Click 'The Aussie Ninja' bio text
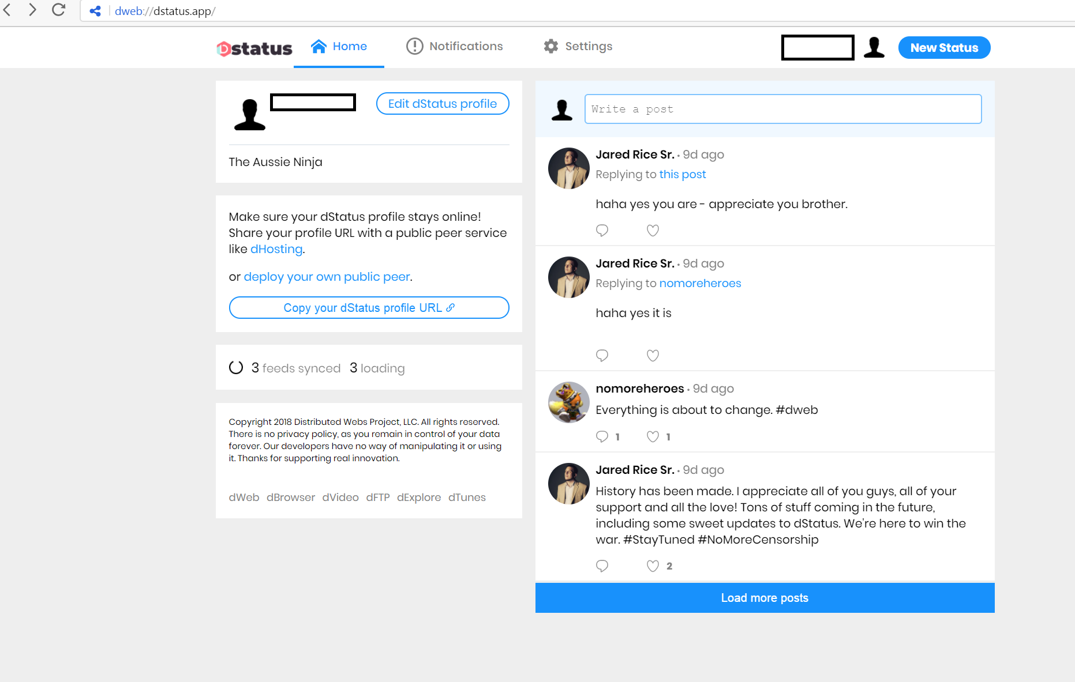 pyautogui.click(x=275, y=162)
